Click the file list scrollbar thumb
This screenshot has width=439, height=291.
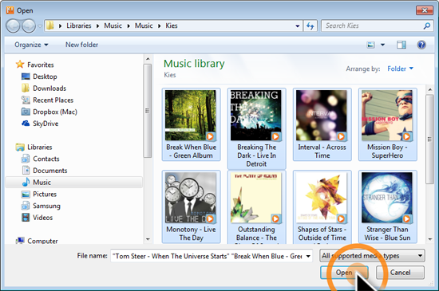coord(429,139)
